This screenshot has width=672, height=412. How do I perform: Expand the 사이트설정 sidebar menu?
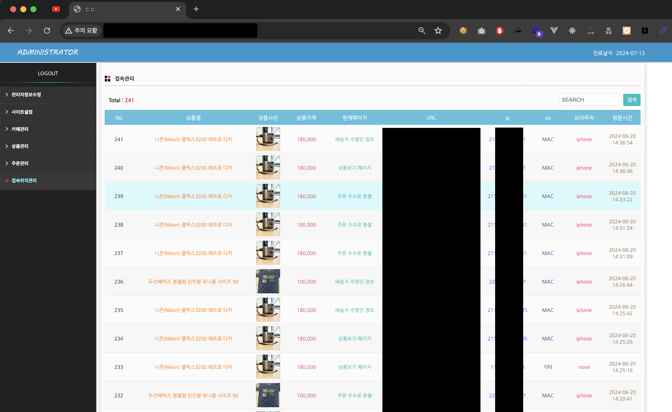click(x=22, y=112)
